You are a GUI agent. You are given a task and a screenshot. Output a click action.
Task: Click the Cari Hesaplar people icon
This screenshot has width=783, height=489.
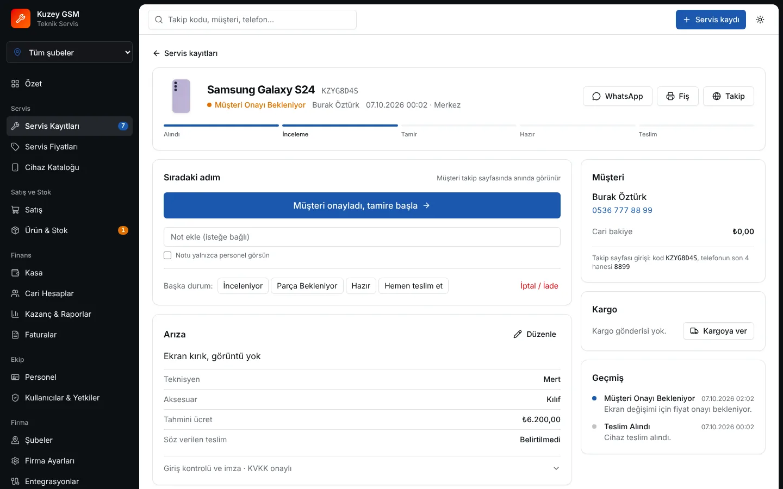tap(15, 293)
